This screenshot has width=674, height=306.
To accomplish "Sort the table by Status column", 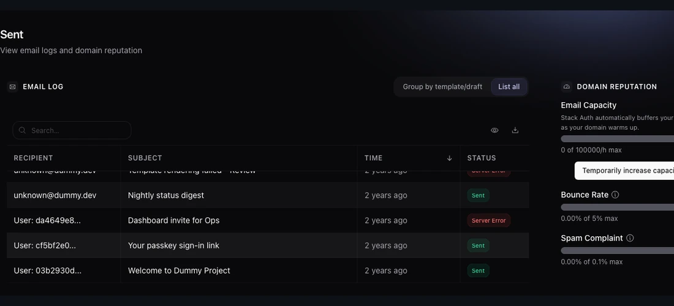I will (482, 158).
